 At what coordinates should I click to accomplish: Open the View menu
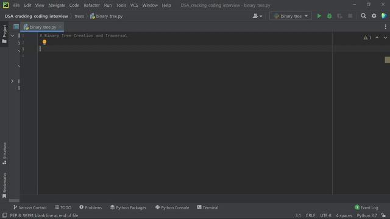(40, 5)
